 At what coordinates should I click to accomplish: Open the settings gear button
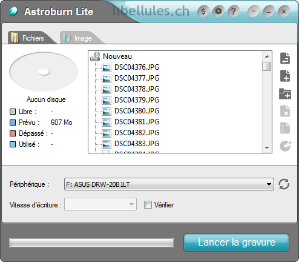pos(218,12)
